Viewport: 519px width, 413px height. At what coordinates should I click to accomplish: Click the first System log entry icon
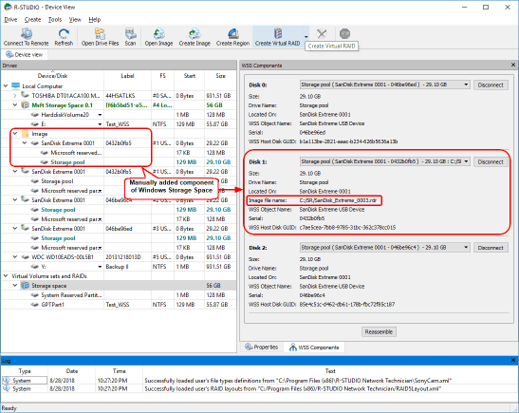coord(7,380)
